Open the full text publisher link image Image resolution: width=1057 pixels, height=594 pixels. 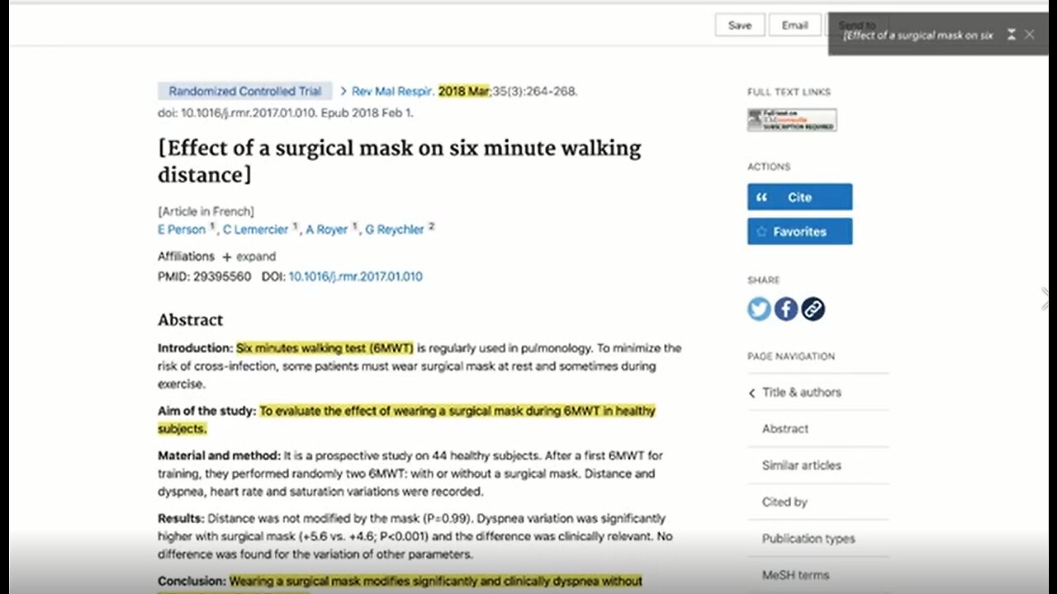[x=792, y=120]
